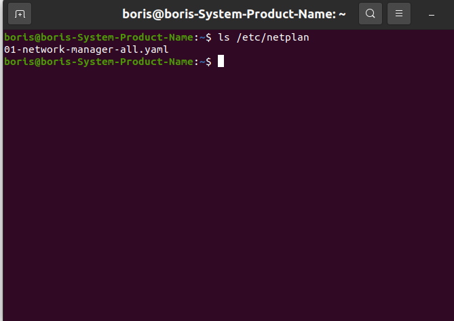
Task: Click the dollar sign before the ls command
Action: click(x=208, y=37)
